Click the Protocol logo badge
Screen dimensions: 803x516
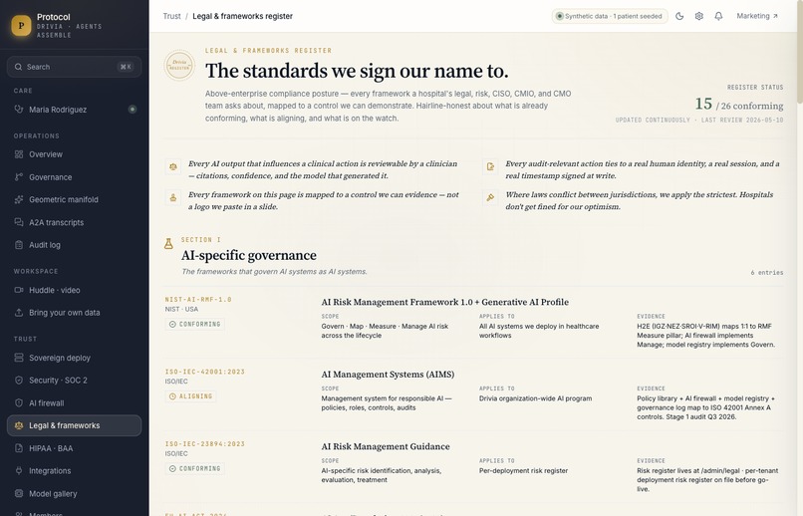coord(21,25)
